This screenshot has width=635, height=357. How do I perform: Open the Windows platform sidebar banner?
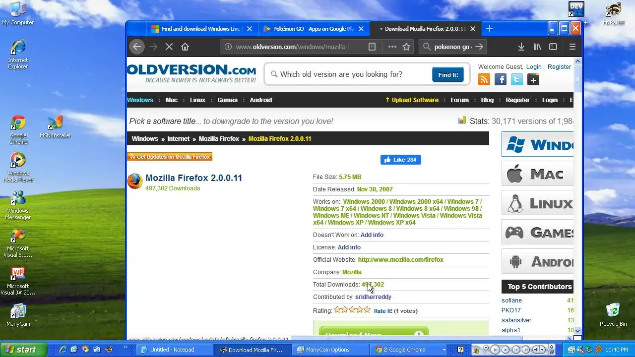(x=537, y=144)
